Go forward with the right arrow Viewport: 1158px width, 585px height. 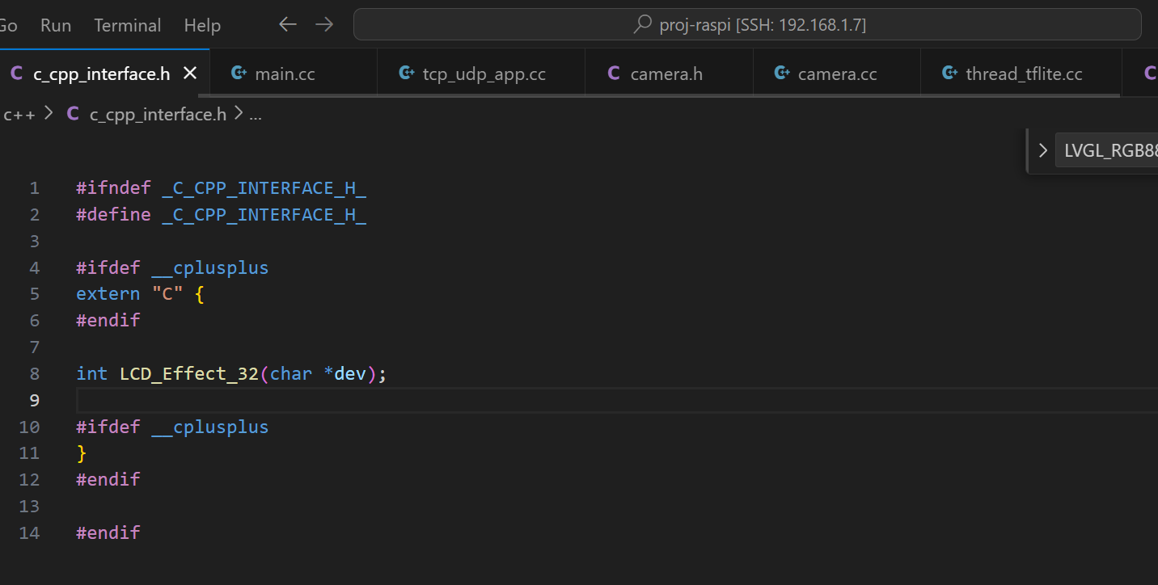[324, 25]
